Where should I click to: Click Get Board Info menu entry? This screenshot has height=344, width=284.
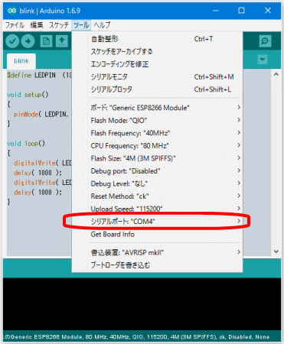pyautogui.click(x=157, y=234)
